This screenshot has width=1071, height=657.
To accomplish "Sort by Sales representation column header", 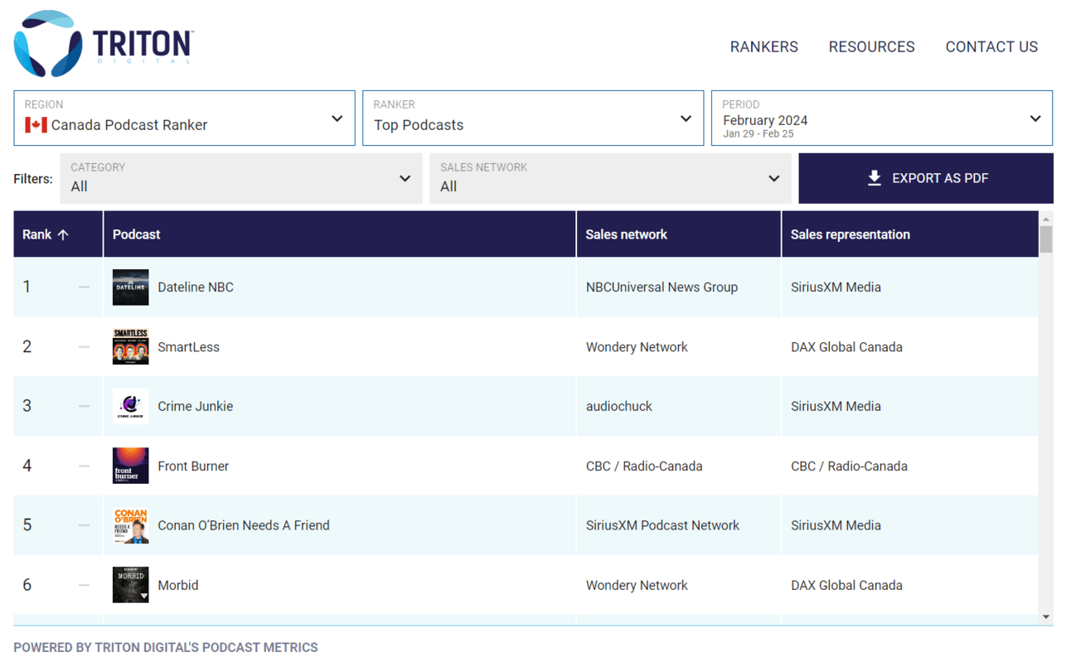I will 850,234.
